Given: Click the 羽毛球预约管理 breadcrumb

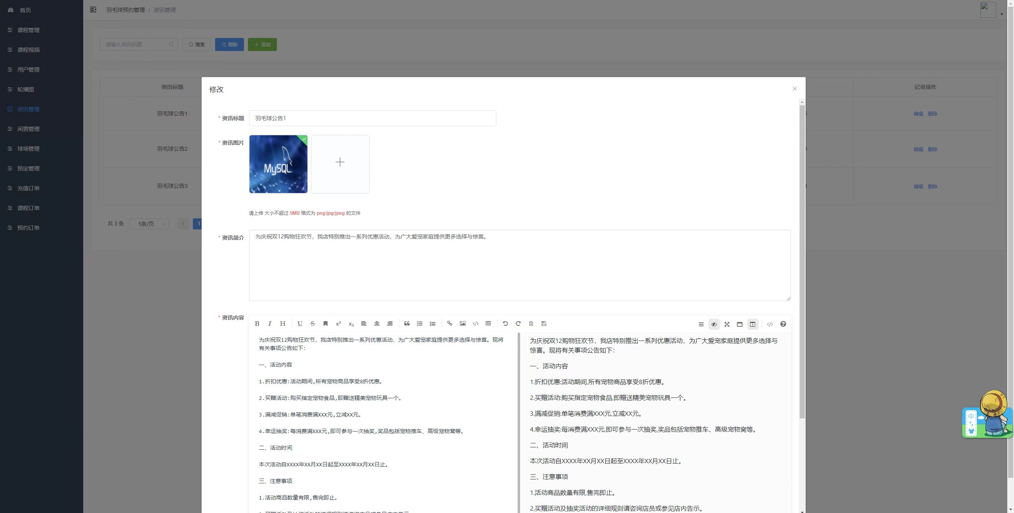Looking at the screenshot, I should click(x=125, y=10).
